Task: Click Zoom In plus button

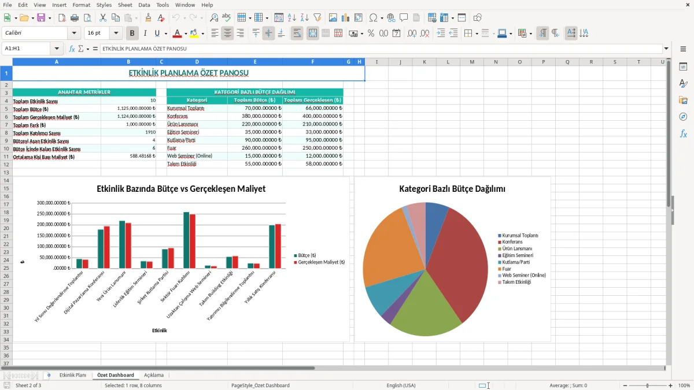Action: coord(670,385)
